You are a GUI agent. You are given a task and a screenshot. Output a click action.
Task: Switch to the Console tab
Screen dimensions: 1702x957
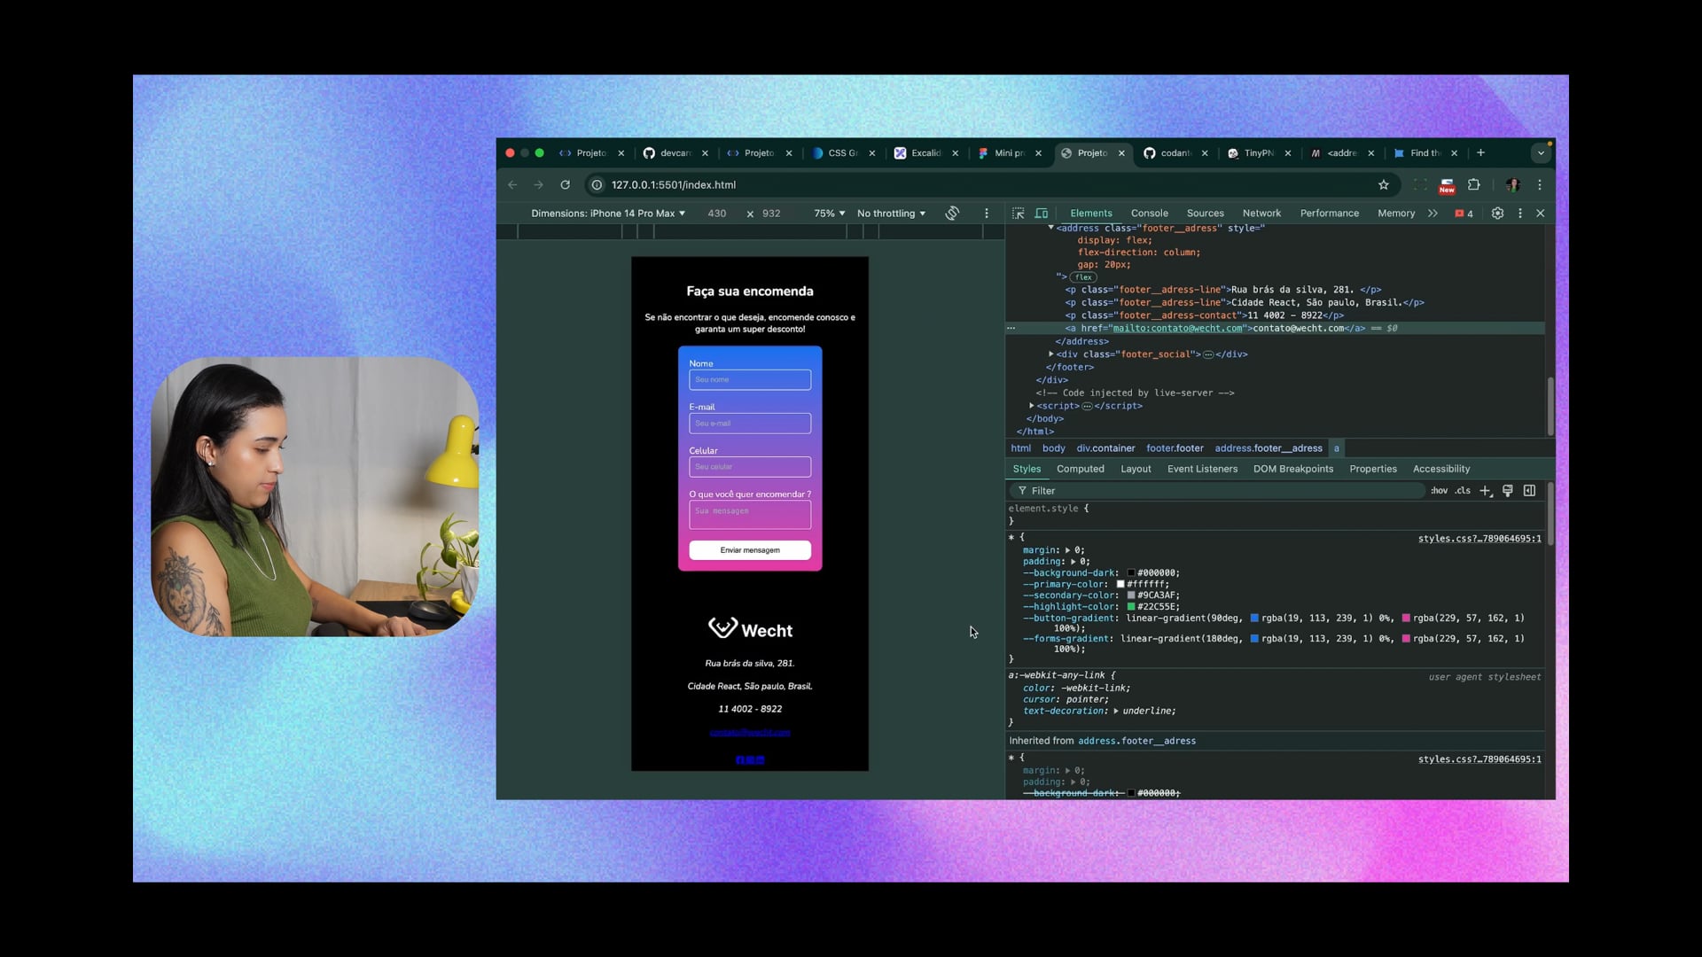(1149, 214)
